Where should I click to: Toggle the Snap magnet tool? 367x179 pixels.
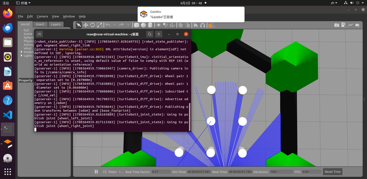coord(202,25)
